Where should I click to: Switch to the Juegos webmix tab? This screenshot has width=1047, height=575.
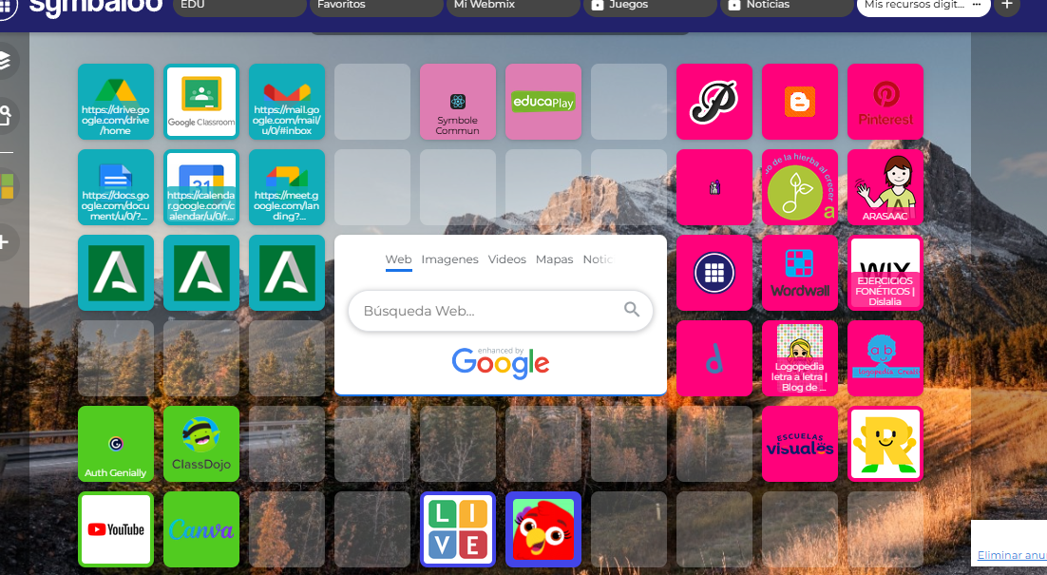point(651,6)
